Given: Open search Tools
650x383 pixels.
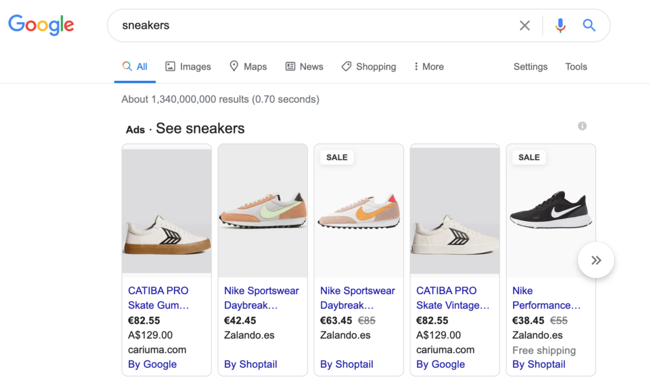Looking at the screenshot, I should tap(576, 67).
